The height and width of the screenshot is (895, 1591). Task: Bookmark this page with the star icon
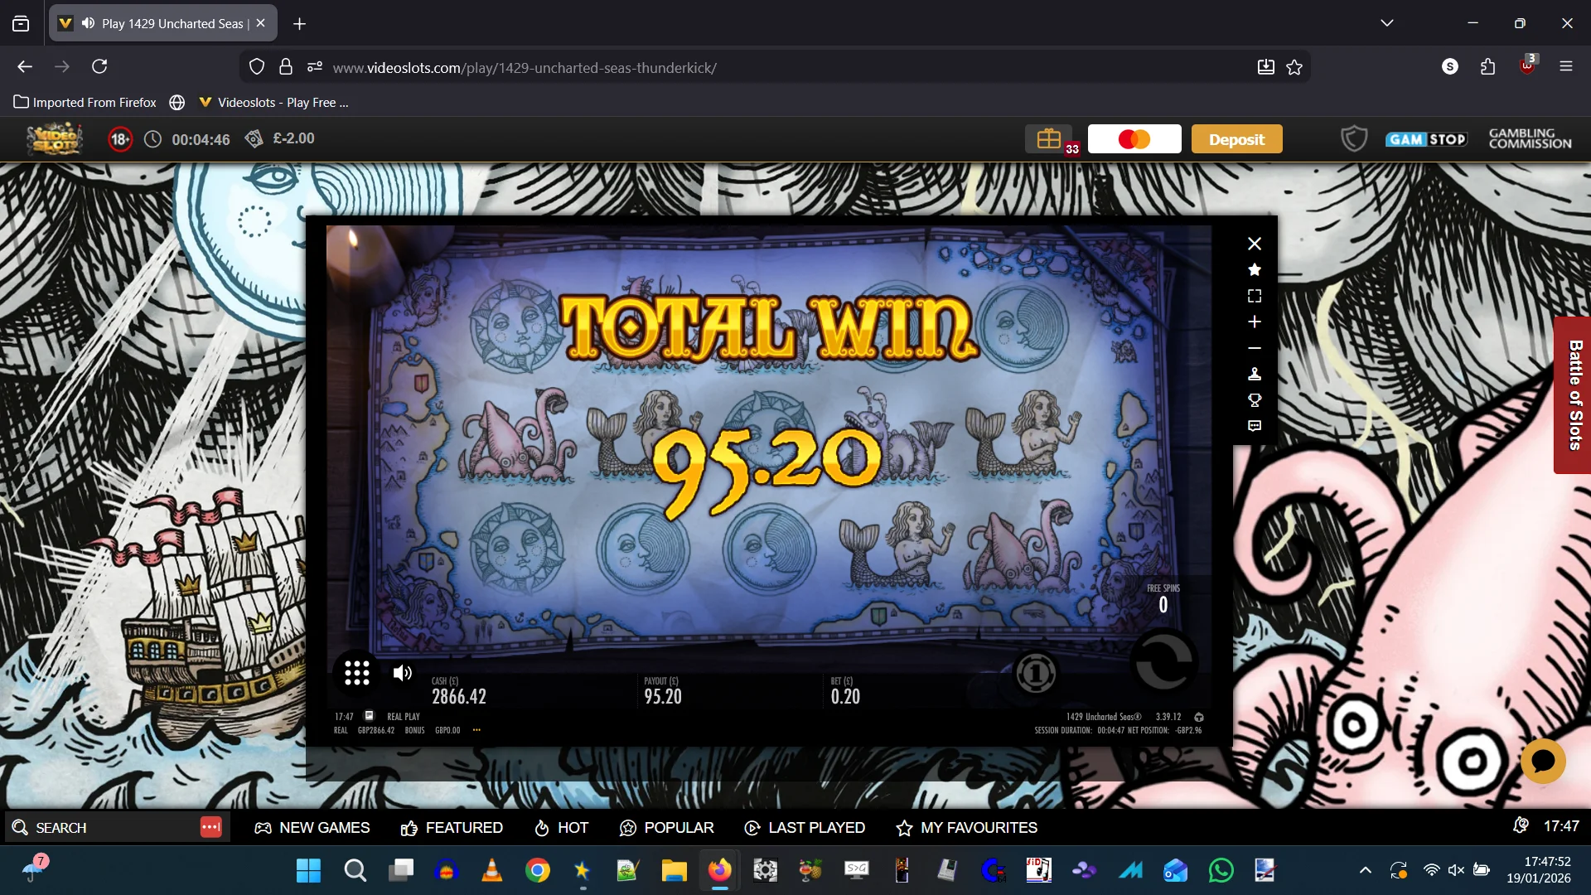[1294, 67]
